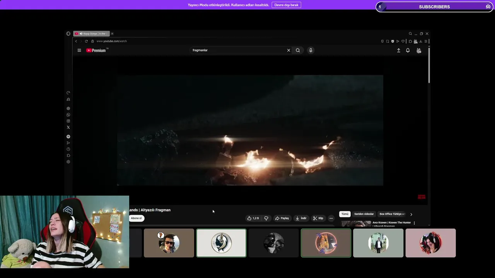Open WhatsApp in browser sidebar
The height and width of the screenshot is (278, 495).
coord(68,115)
